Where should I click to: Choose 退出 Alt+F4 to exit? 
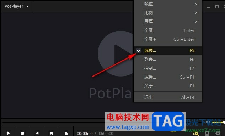pos(168,97)
